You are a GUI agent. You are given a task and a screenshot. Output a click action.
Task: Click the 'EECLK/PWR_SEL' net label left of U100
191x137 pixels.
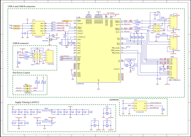click(65, 56)
